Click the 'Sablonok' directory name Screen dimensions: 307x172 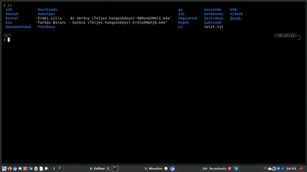click(x=213, y=22)
